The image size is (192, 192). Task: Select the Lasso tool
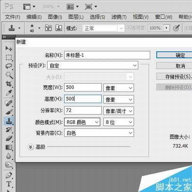(9, 66)
